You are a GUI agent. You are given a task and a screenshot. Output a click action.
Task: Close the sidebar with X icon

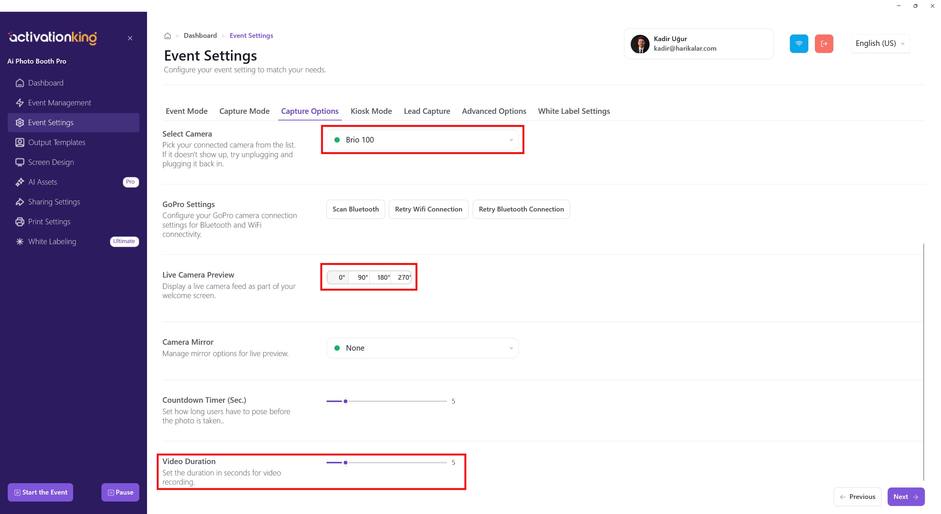130,38
